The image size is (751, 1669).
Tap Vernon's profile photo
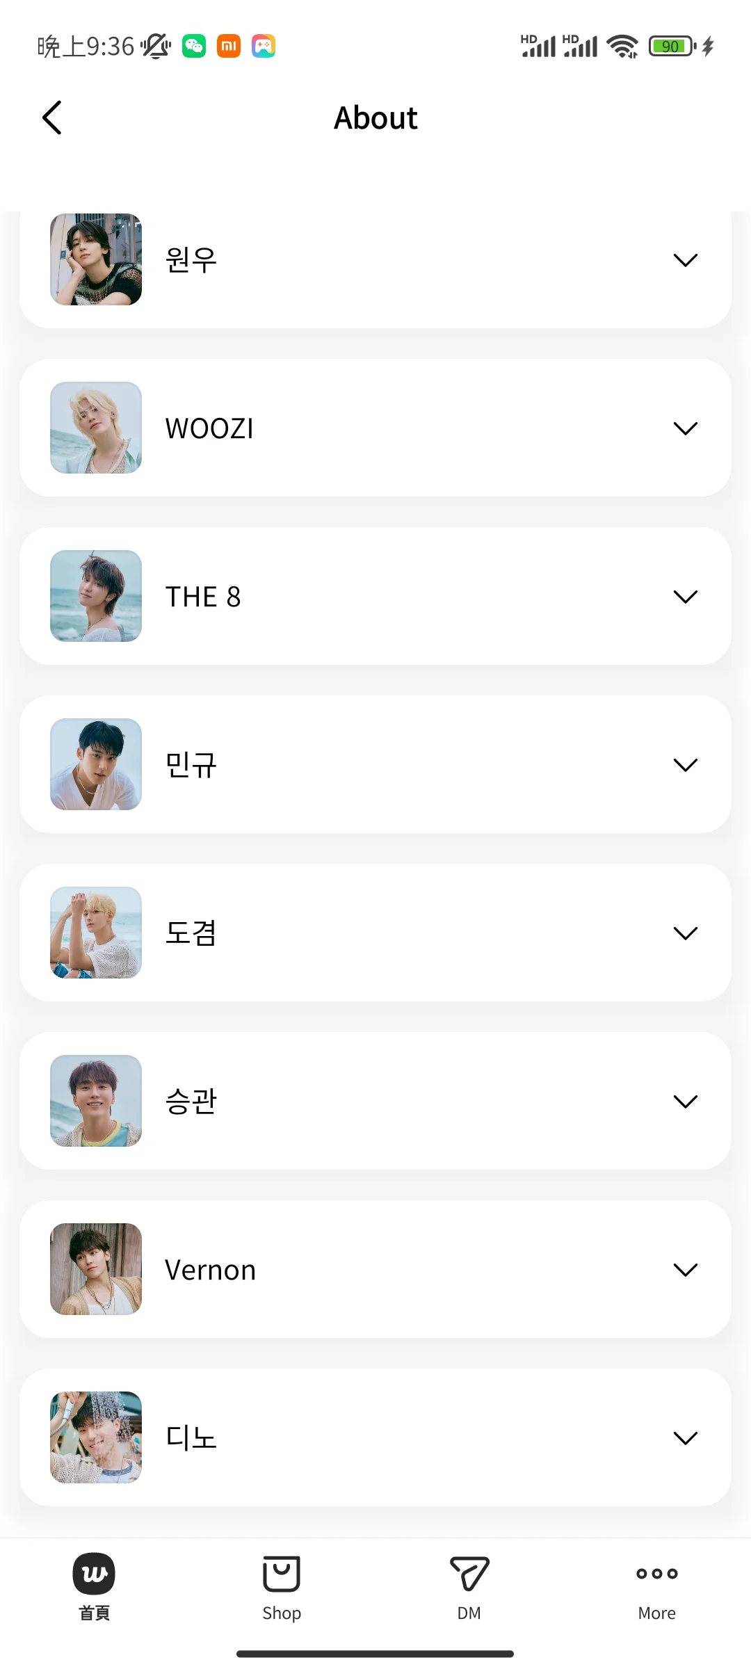(x=96, y=1269)
